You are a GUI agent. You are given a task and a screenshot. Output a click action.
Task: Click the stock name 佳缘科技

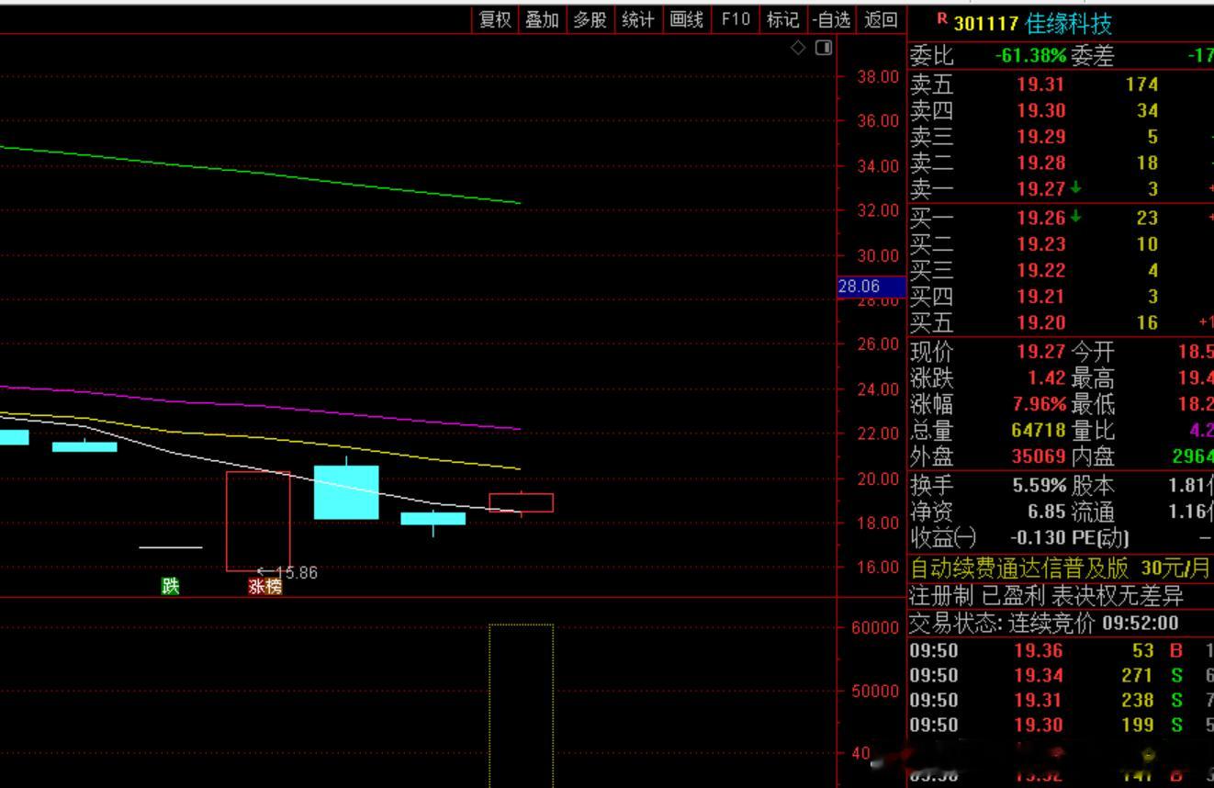tap(1069, 23)
